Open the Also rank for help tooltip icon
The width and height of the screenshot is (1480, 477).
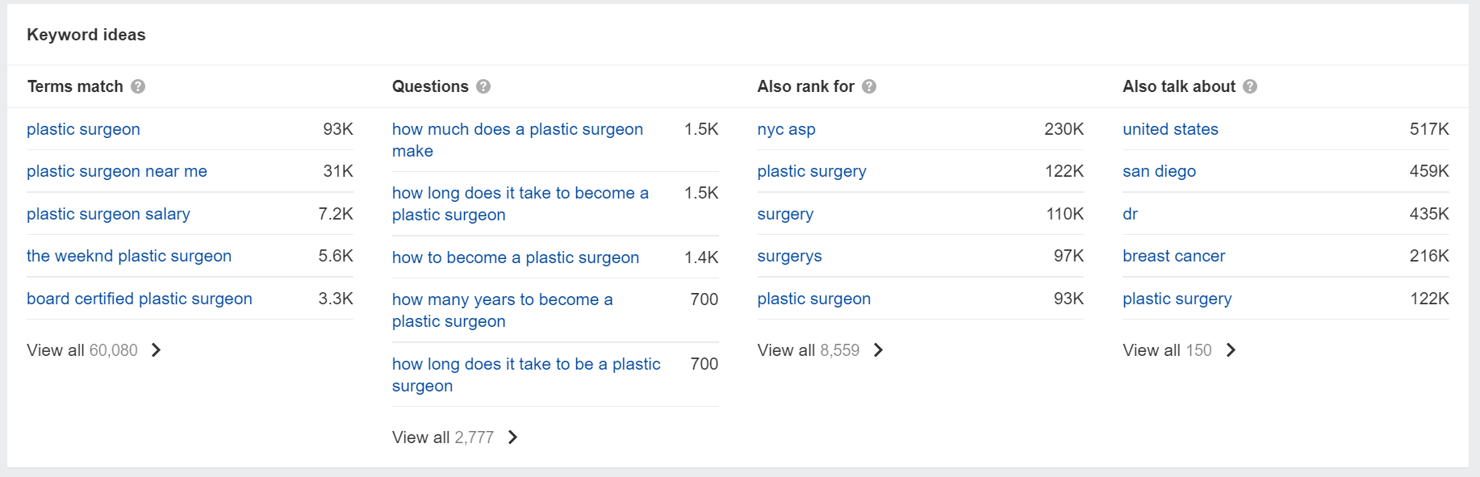(x=869, y=86)
